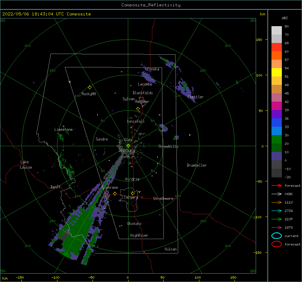The width and height of the screenshot is (302, 282).
Task: Click the yellow V marker east of Calgary
Action: click(140, 192)
